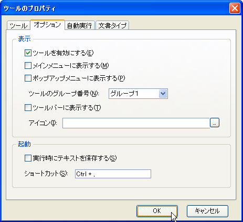The image size is (243, 222).
Task: Open the グループ1 group number field
Action: 138,94
